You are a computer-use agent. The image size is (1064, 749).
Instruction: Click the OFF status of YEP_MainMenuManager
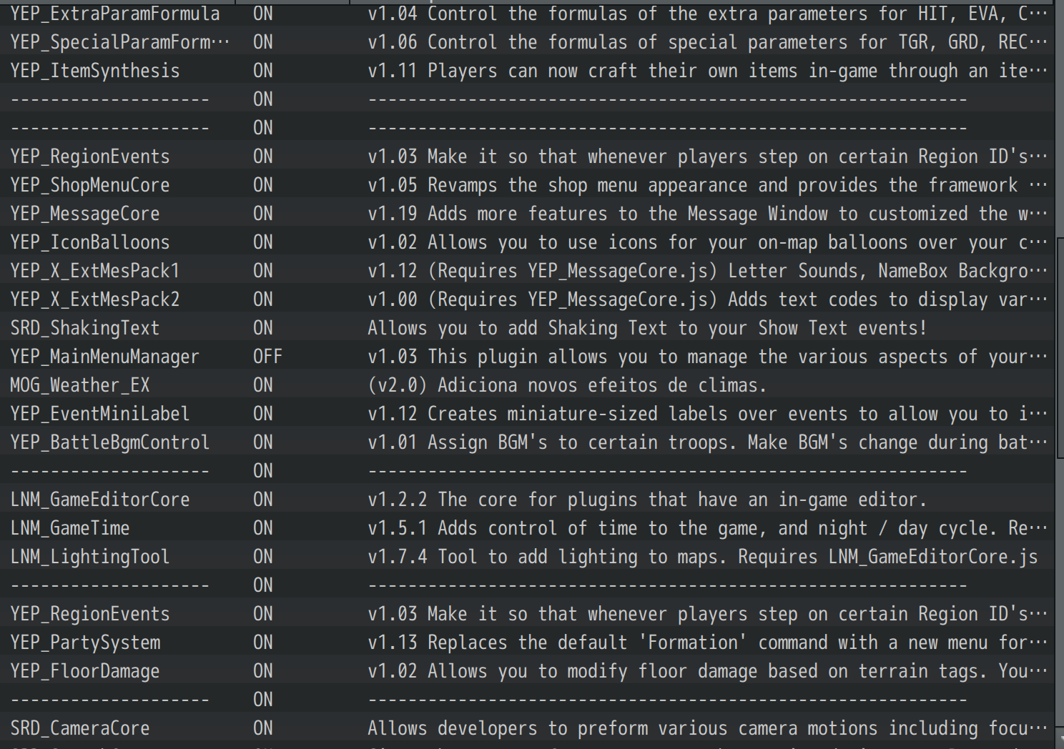pos(267,357)
